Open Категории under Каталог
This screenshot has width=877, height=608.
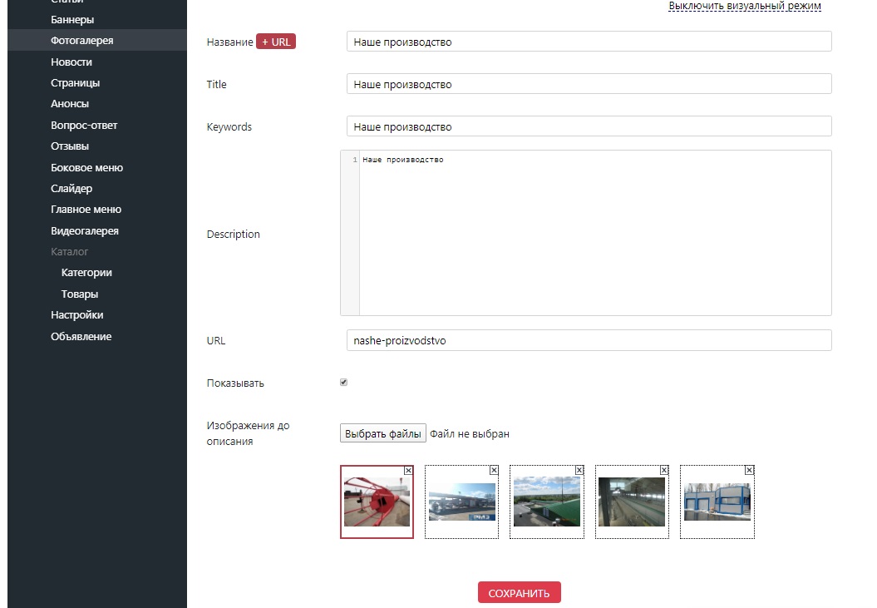86,273
